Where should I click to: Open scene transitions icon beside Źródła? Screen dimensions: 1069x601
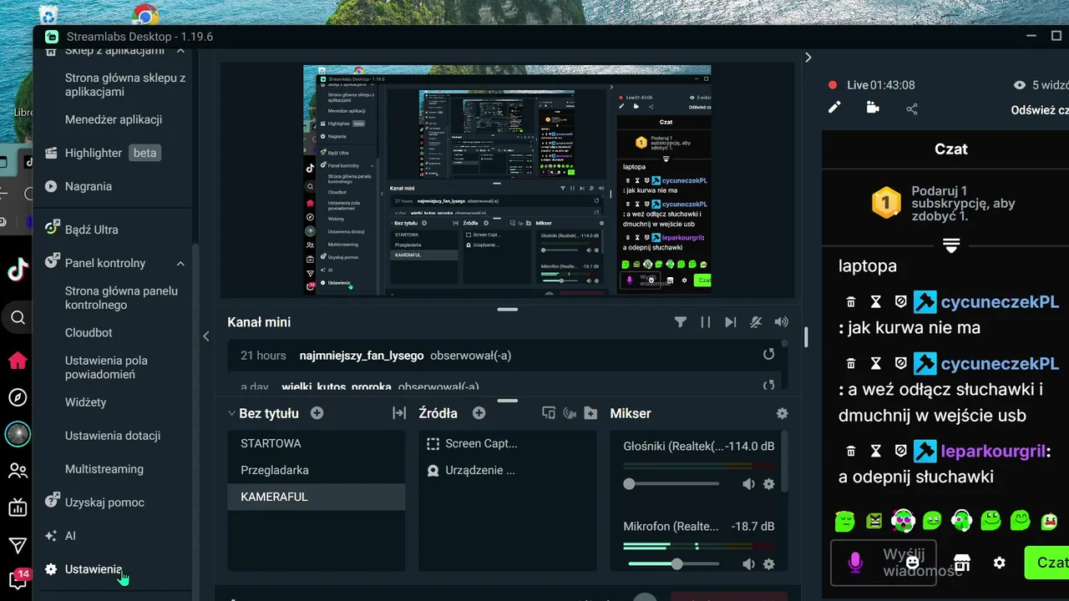coord(399,413)
